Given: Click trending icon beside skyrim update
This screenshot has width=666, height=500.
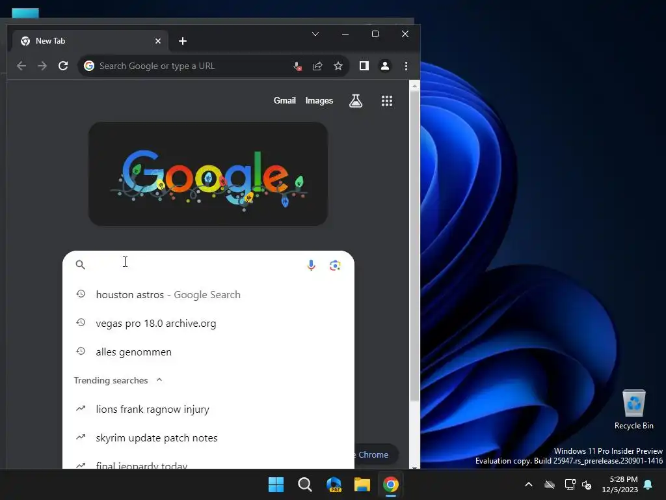Looking at the screenshot, I should pyautogui.click(x=80, y=437).
